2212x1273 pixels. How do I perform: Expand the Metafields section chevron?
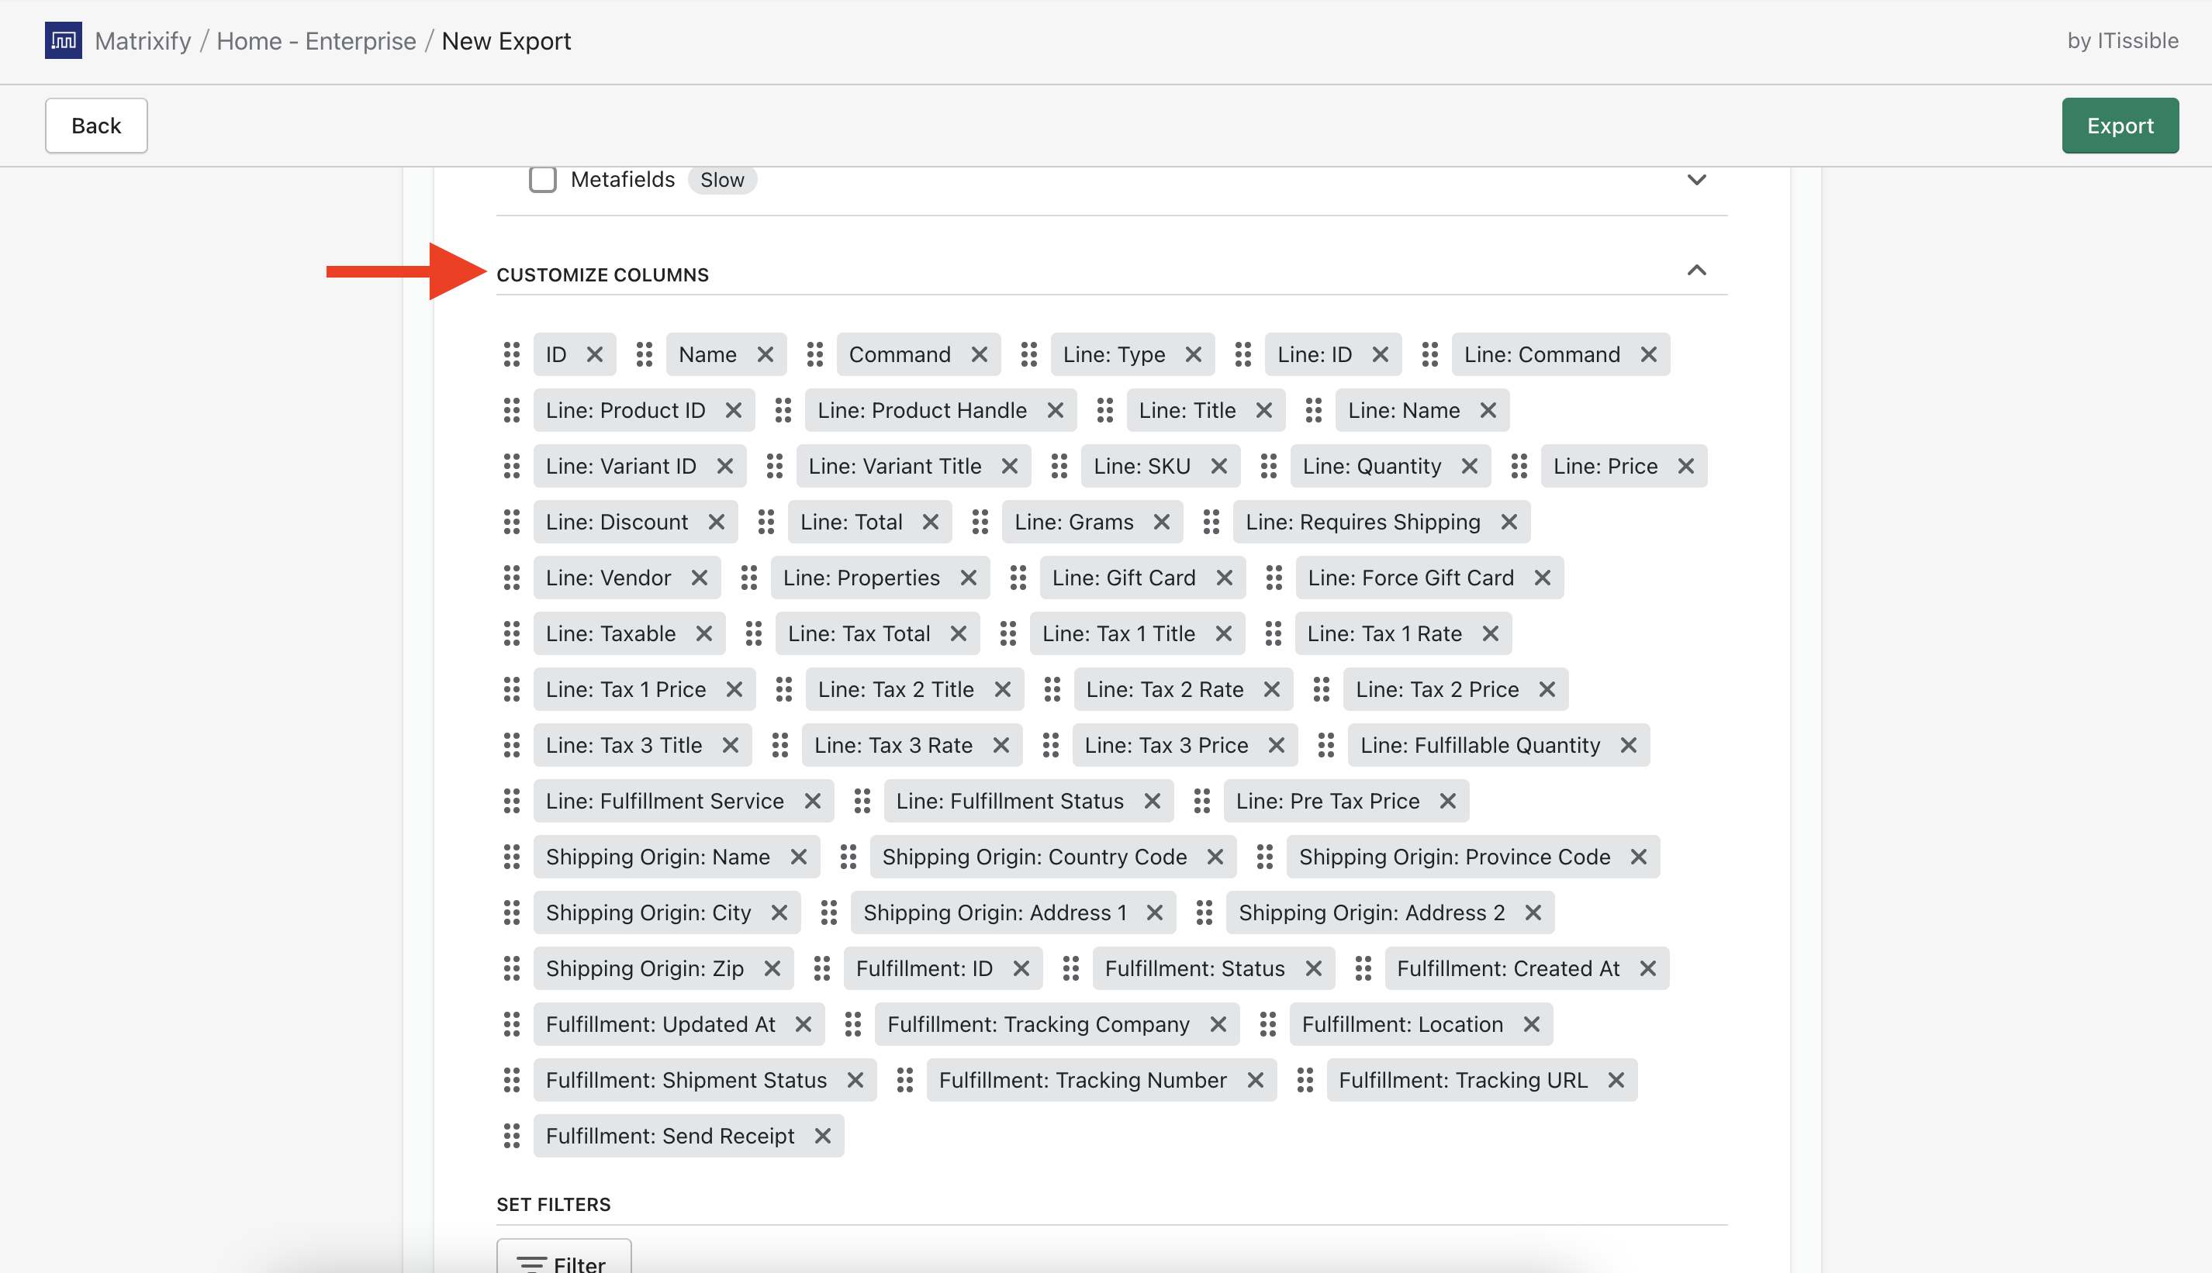[1696, 179]
